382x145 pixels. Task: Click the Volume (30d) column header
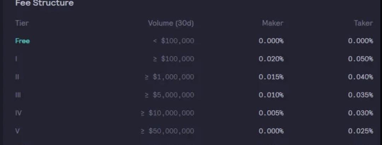tap(171, 23)
